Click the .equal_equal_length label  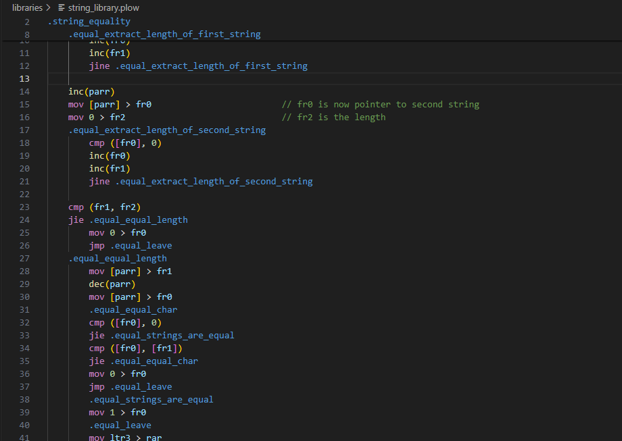pos(118,258)
